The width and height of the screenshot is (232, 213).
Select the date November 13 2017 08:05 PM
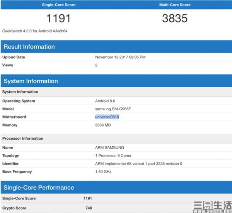pos(120,57)
